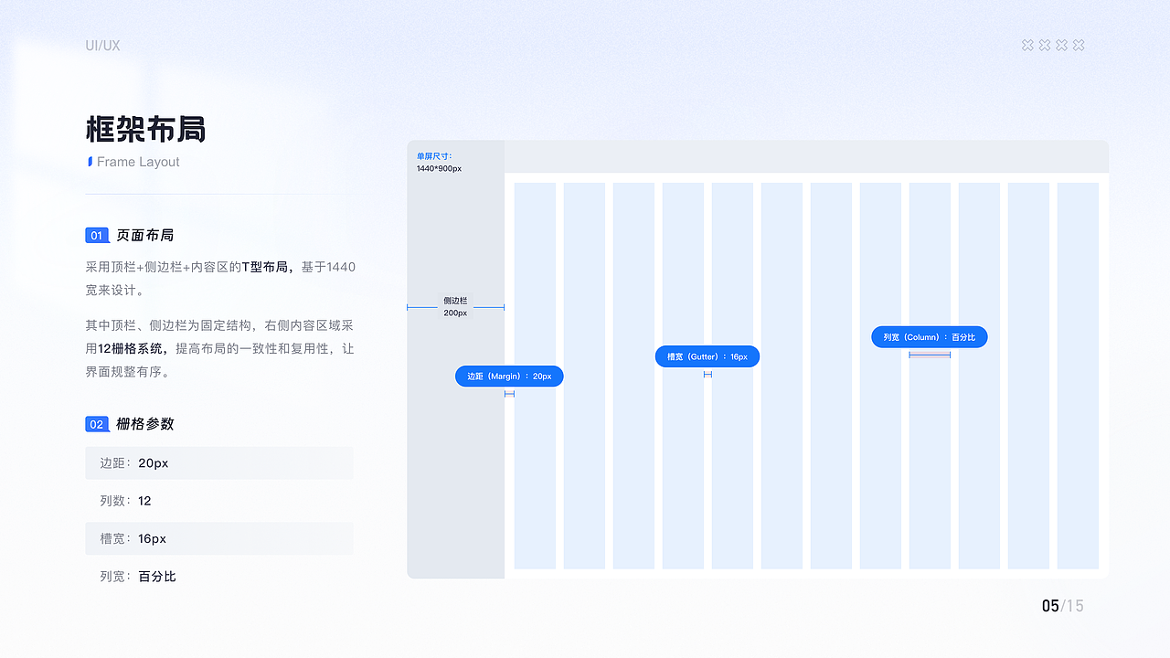Click the blue 02 badge before 栅格参数
This screenshot has width=1170, height=658.
(x=97, y=424)
